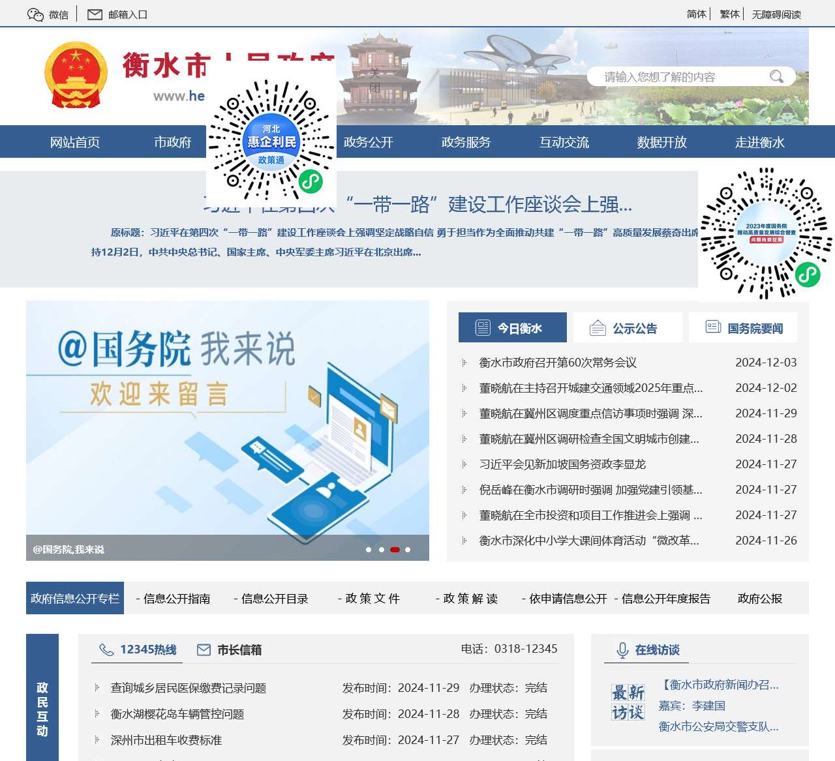835x761 pixels.
Task: Open 深州市出租车收费标准
Action: [166, 740]
